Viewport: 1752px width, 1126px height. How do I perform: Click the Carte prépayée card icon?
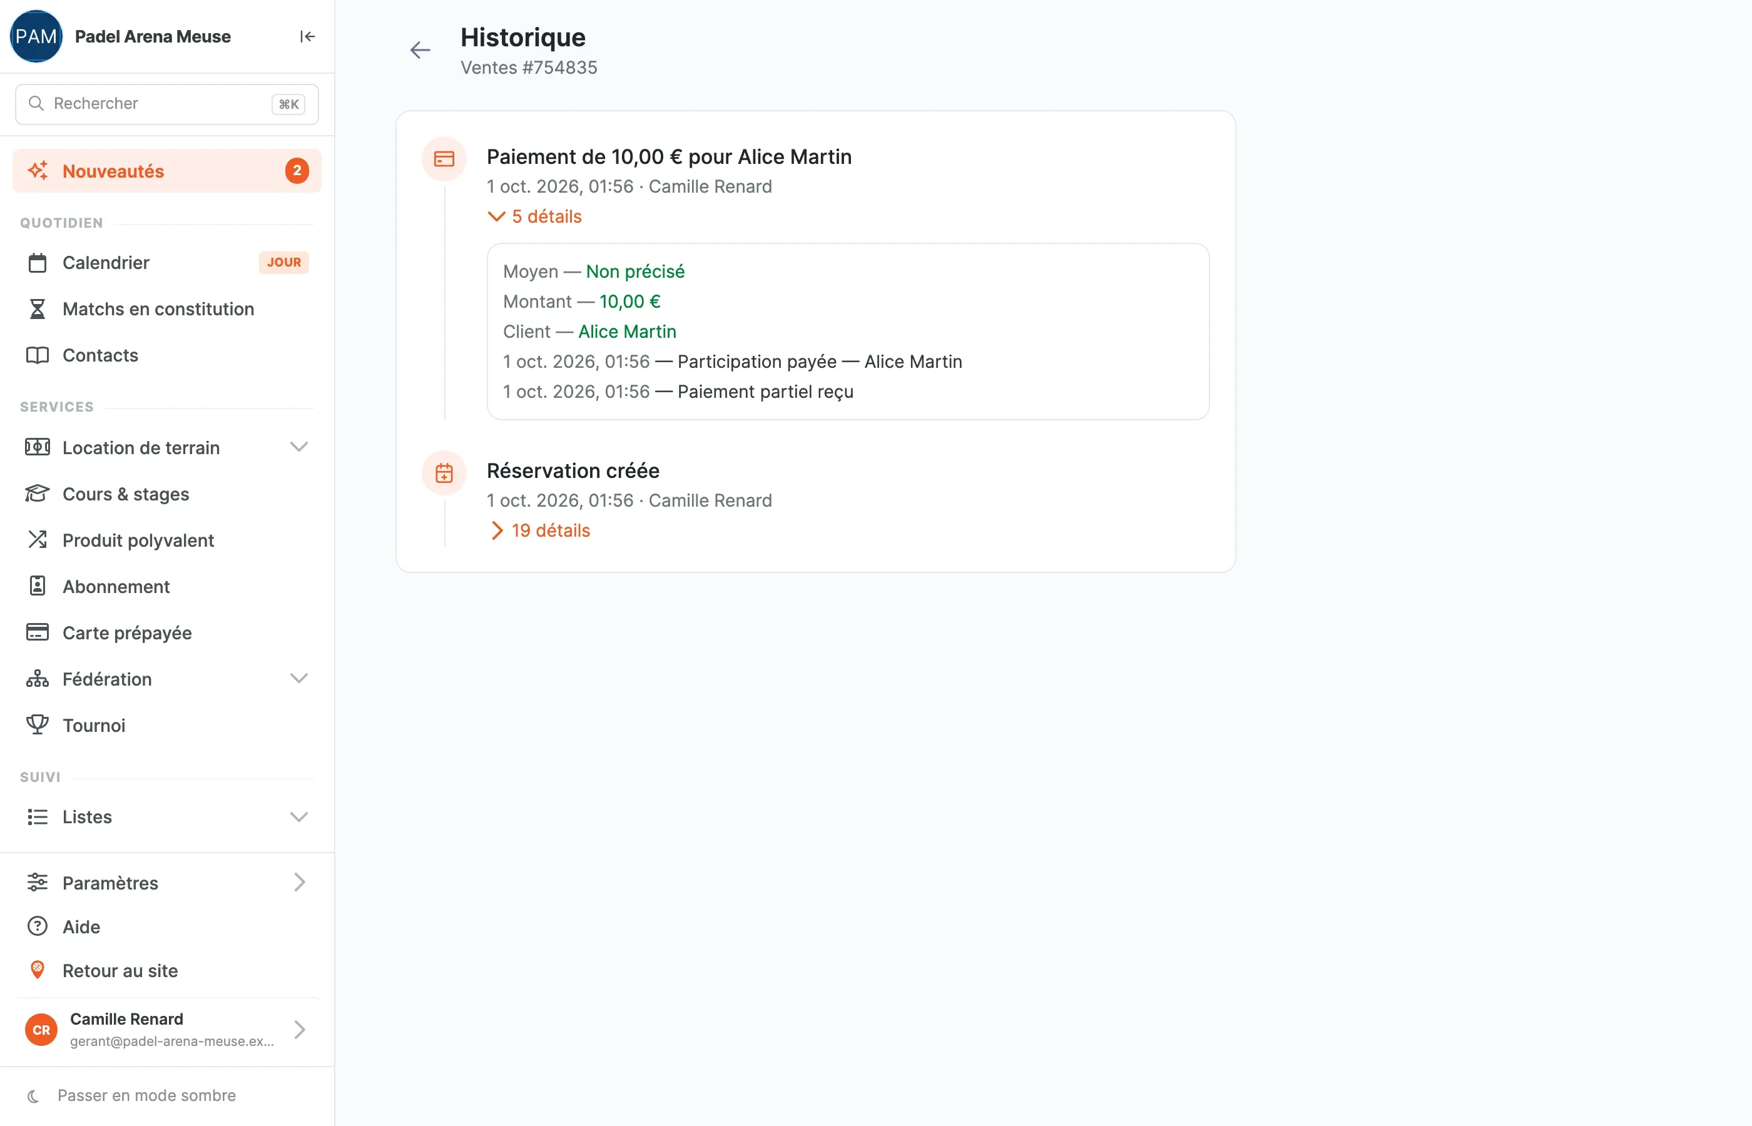tap(38, 632)
